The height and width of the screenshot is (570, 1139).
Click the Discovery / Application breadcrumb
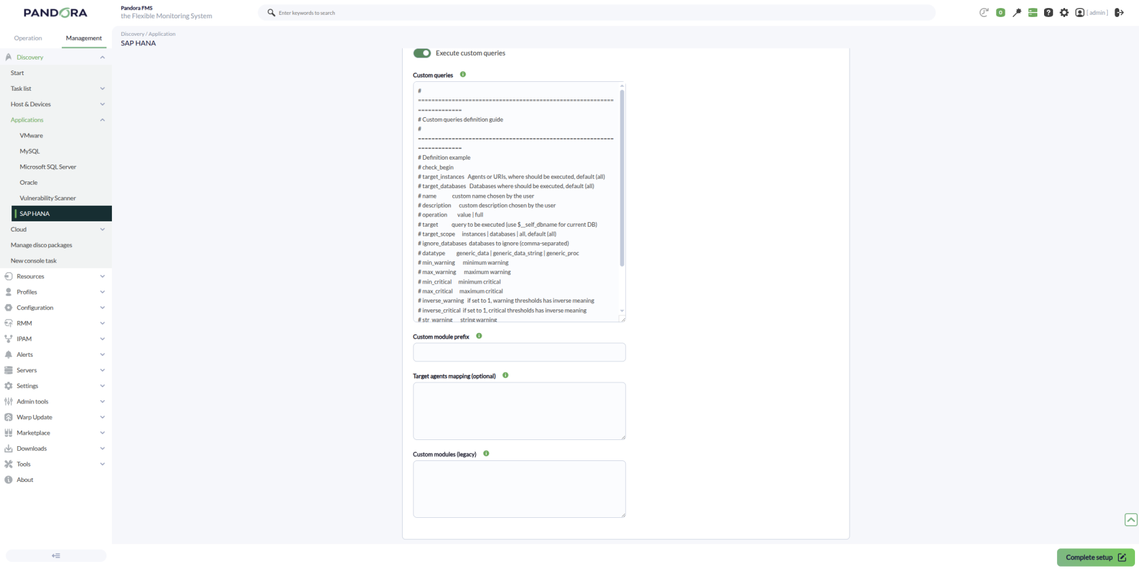pyautogui.click(x=148, y=34)
